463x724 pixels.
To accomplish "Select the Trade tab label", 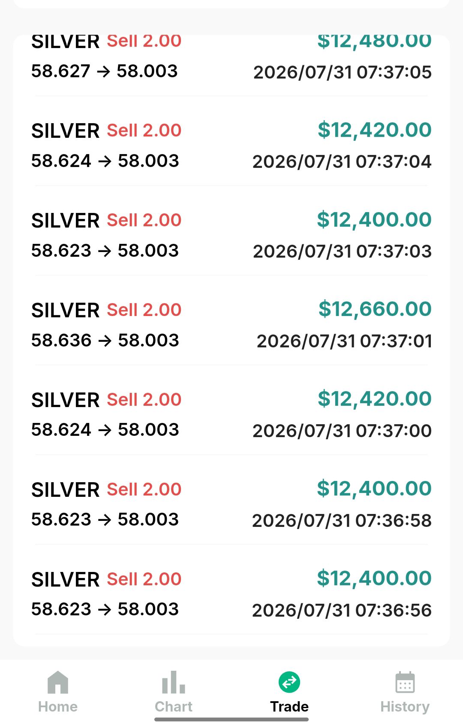I will point(289,706).
